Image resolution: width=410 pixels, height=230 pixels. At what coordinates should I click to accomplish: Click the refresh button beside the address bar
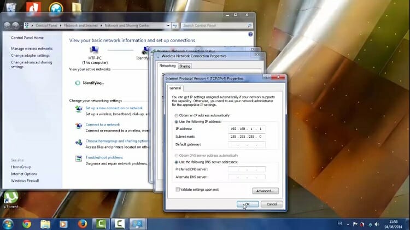[175, 25]
